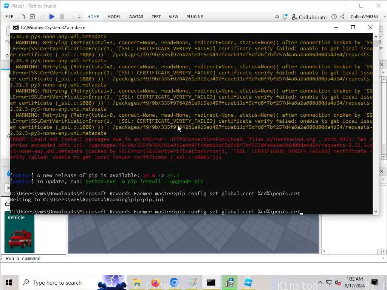Start playtest with the blue Play button
387x290 pixels.
(52, 17)
